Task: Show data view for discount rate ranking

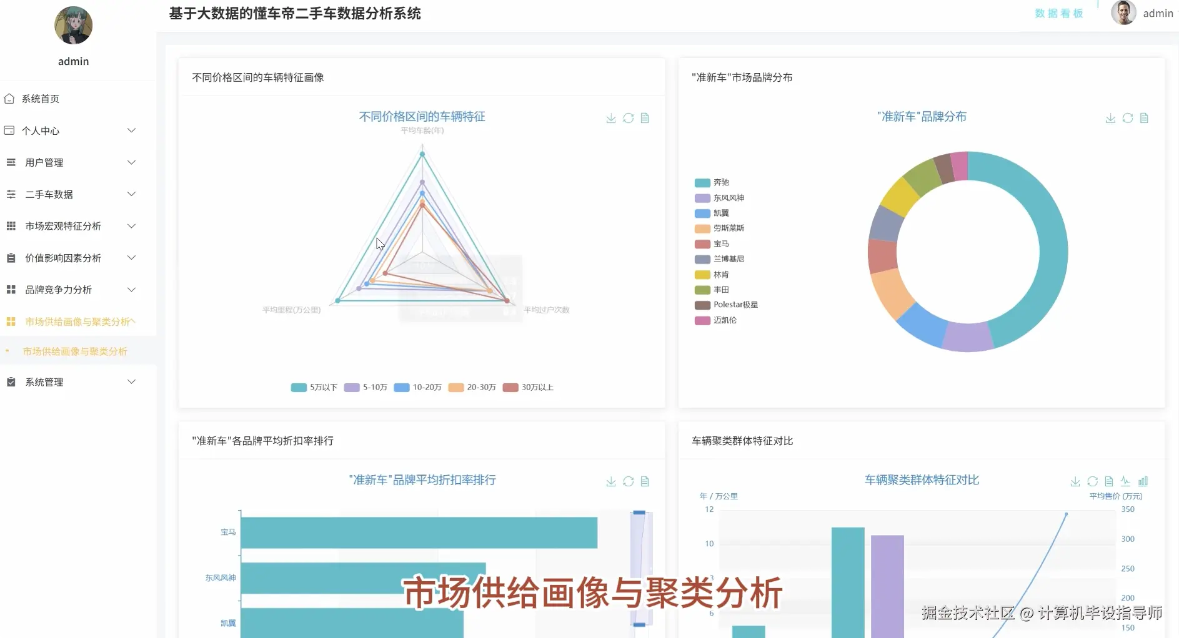Action: point(645,481)
